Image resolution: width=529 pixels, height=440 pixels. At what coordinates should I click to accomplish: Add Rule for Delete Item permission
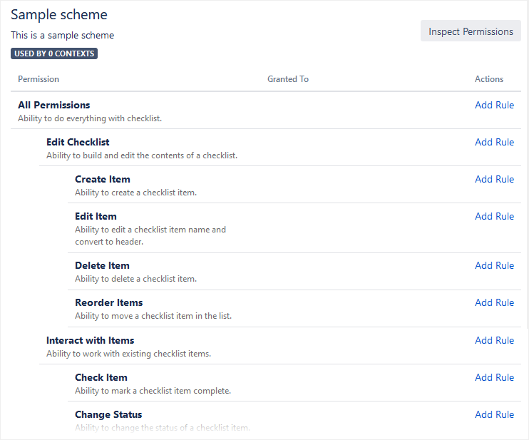tap(494, 265)
